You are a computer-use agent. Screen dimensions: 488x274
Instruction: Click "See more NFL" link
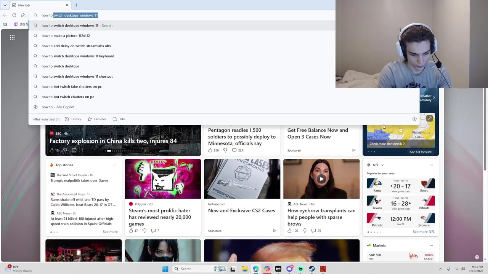pyautogui.click(x=424, y=232)
